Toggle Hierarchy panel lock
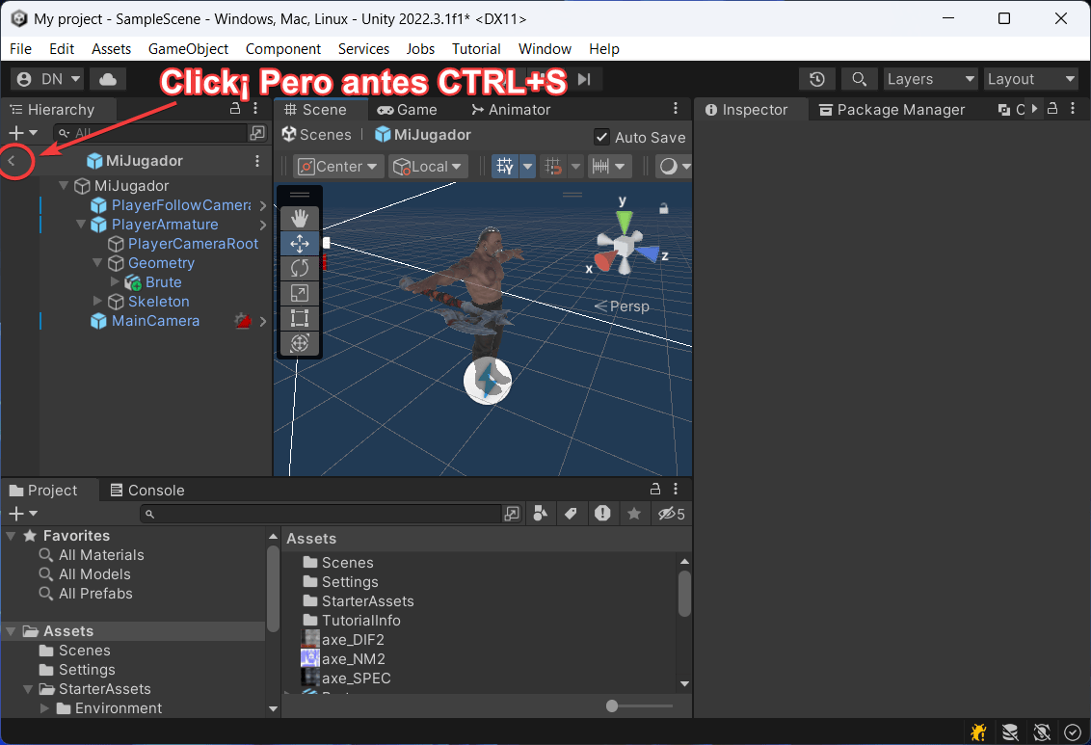Image resolution: width=1091 pixels, height=745 pixels. [235, 109]
